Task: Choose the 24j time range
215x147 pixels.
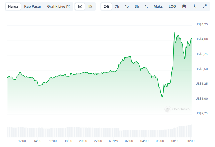Action: coord(106,6)
